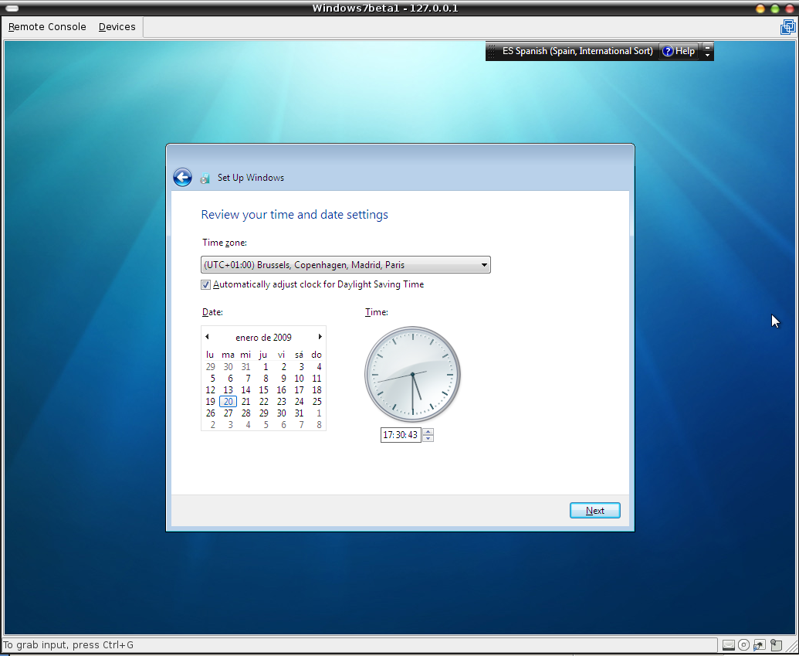The height and width of the screenshot is (656, 799).
Task: Go to the previous month in the calendar
Action: [207, 337]
